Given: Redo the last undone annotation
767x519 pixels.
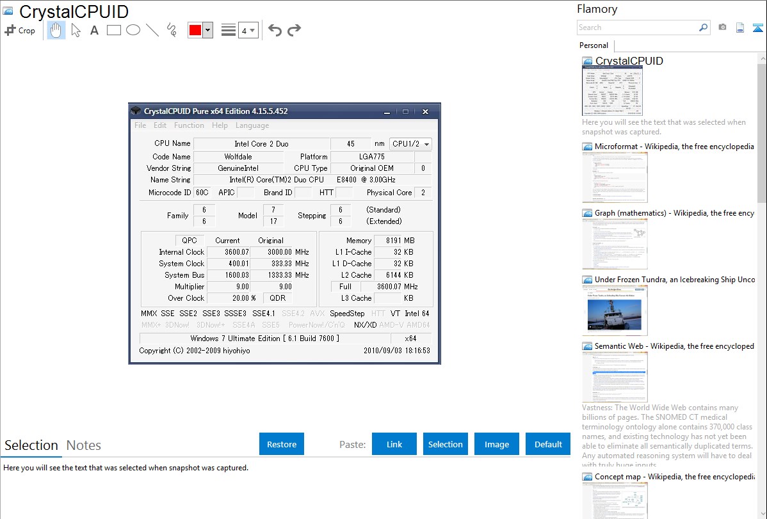Looking at the screenshot, I should click(x=295, y=30).
